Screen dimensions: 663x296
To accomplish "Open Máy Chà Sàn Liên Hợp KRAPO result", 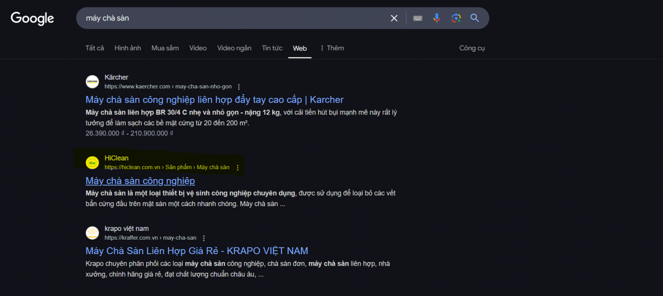I will coord(197,251).
